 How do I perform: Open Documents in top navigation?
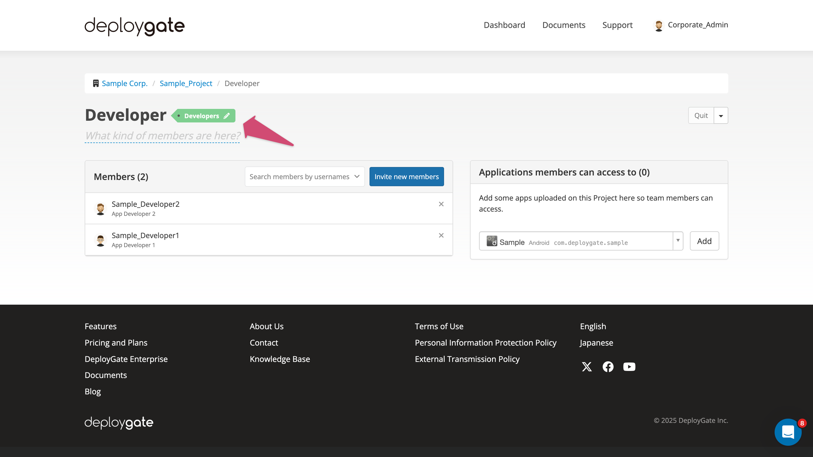coord(564,25)
